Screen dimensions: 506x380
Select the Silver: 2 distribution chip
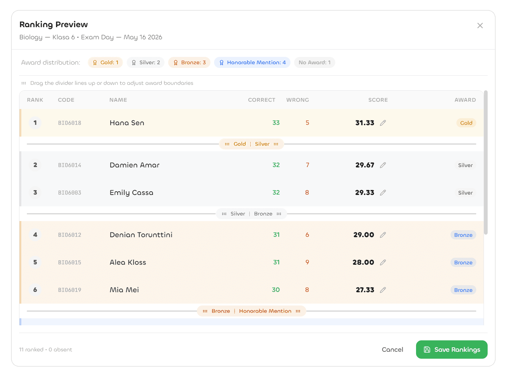145,62
